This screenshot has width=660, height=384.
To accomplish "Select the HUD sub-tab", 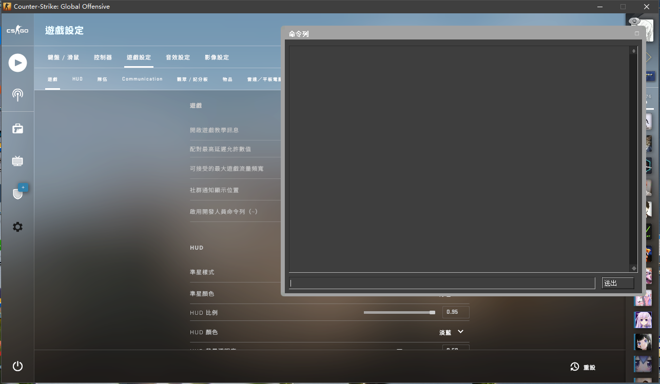I will click(77, 79).
